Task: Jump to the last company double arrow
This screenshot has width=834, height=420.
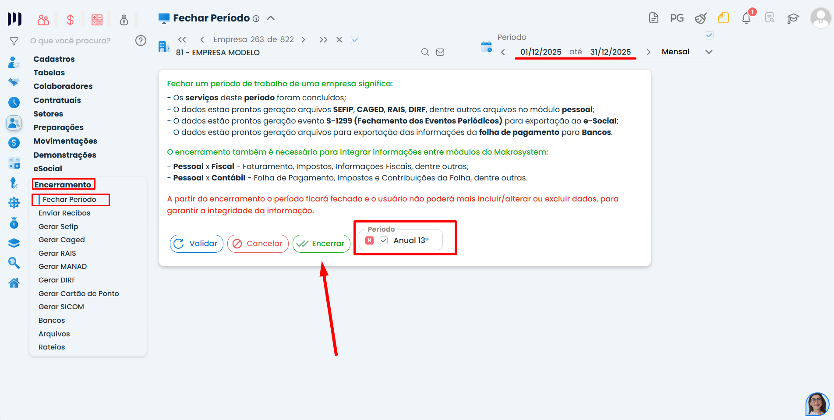Action: (x=323, y=39)
